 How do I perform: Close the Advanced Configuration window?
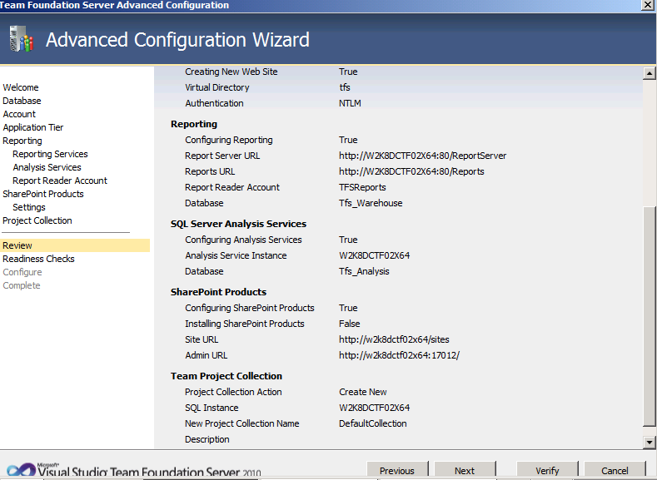(x=647, y=5)
